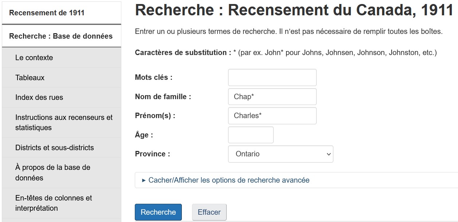This screenshot has width=458, height=222.
Task: Focus the Nom de famille field
Action: click(x=272, y=97)
